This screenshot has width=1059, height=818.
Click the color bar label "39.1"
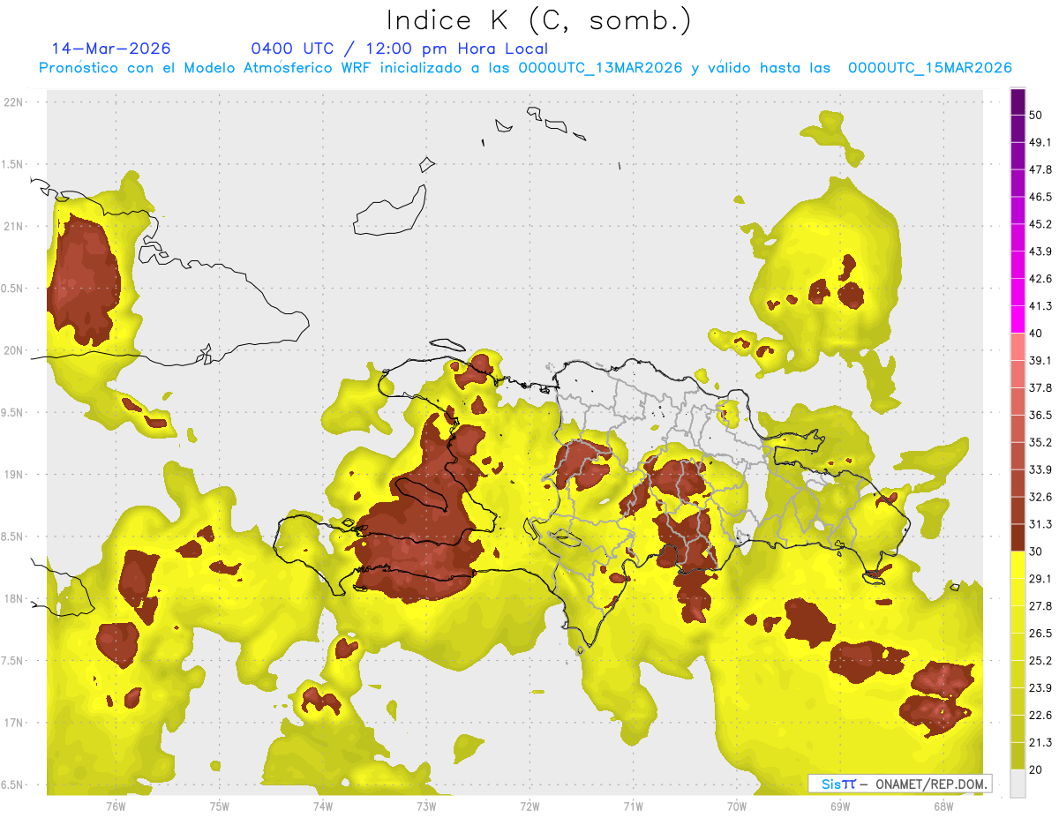click(x=1040, y=360)
